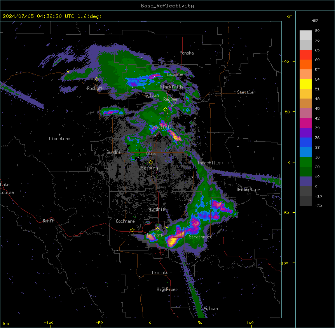Click the asterisk marker east of RedDeer
335x328 pixels.
click(195, 118)
